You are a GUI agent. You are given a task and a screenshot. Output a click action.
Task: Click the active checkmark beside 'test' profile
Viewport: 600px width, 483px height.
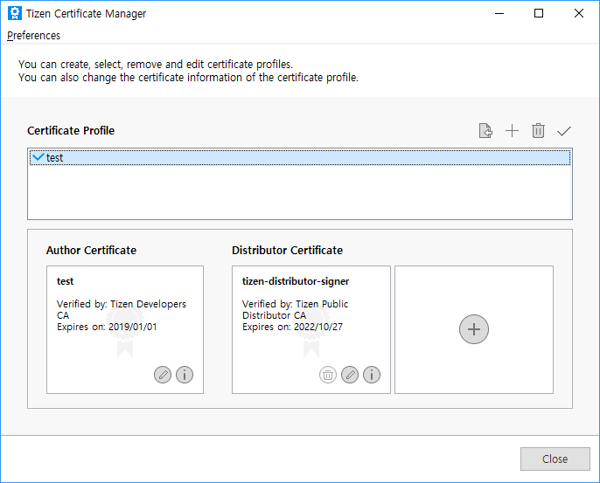[38, 157]
